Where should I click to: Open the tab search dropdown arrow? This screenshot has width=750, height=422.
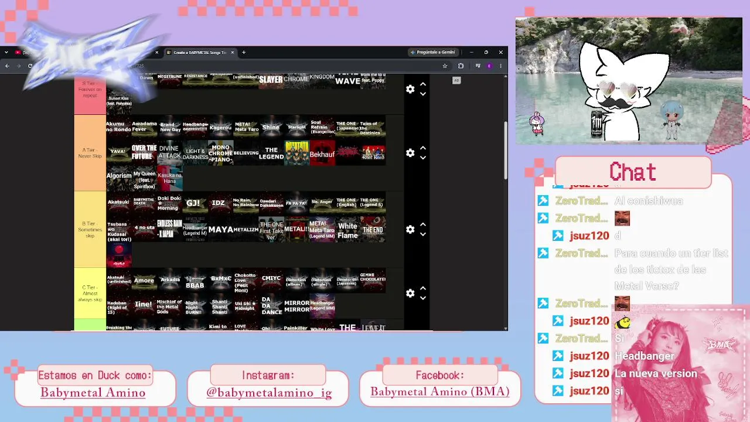pos(6,52)
